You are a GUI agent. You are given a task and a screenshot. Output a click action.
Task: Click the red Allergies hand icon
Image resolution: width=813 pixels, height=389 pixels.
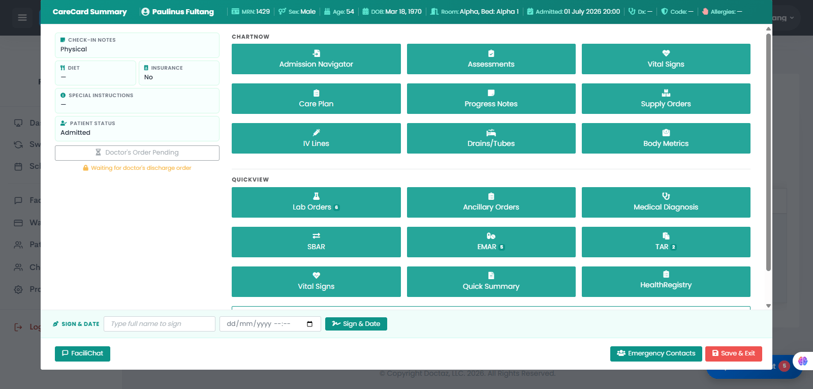(705, 11)
